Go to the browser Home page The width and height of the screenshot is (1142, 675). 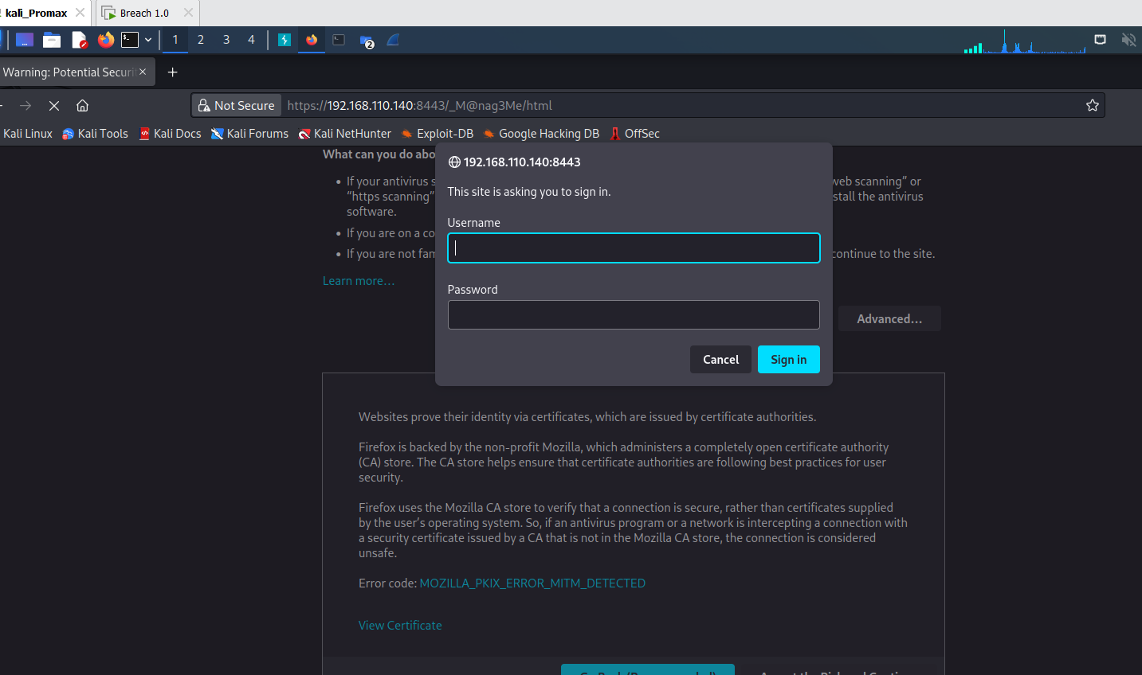[82, 105]
